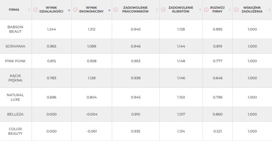
Task: Sort table by Firma arrow icon
Action: click(29, 10)
